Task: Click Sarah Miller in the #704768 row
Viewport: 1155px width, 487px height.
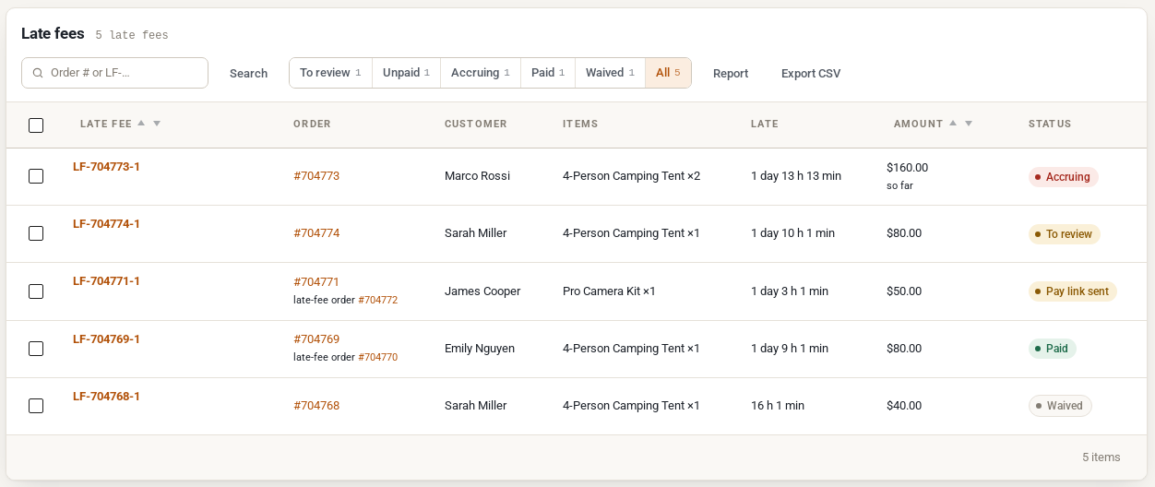Action: (476, 406)
